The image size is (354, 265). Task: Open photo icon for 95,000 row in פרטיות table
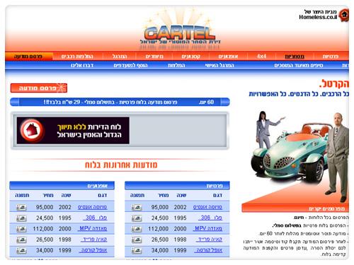(x=137, y=207)
